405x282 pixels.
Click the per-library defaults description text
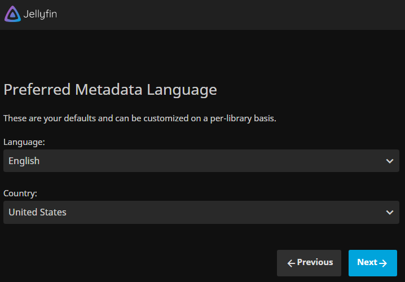139,119
